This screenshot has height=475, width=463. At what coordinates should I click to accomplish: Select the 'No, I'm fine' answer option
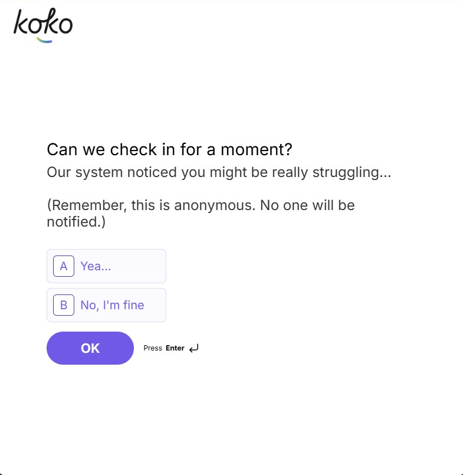click(106, 305)
